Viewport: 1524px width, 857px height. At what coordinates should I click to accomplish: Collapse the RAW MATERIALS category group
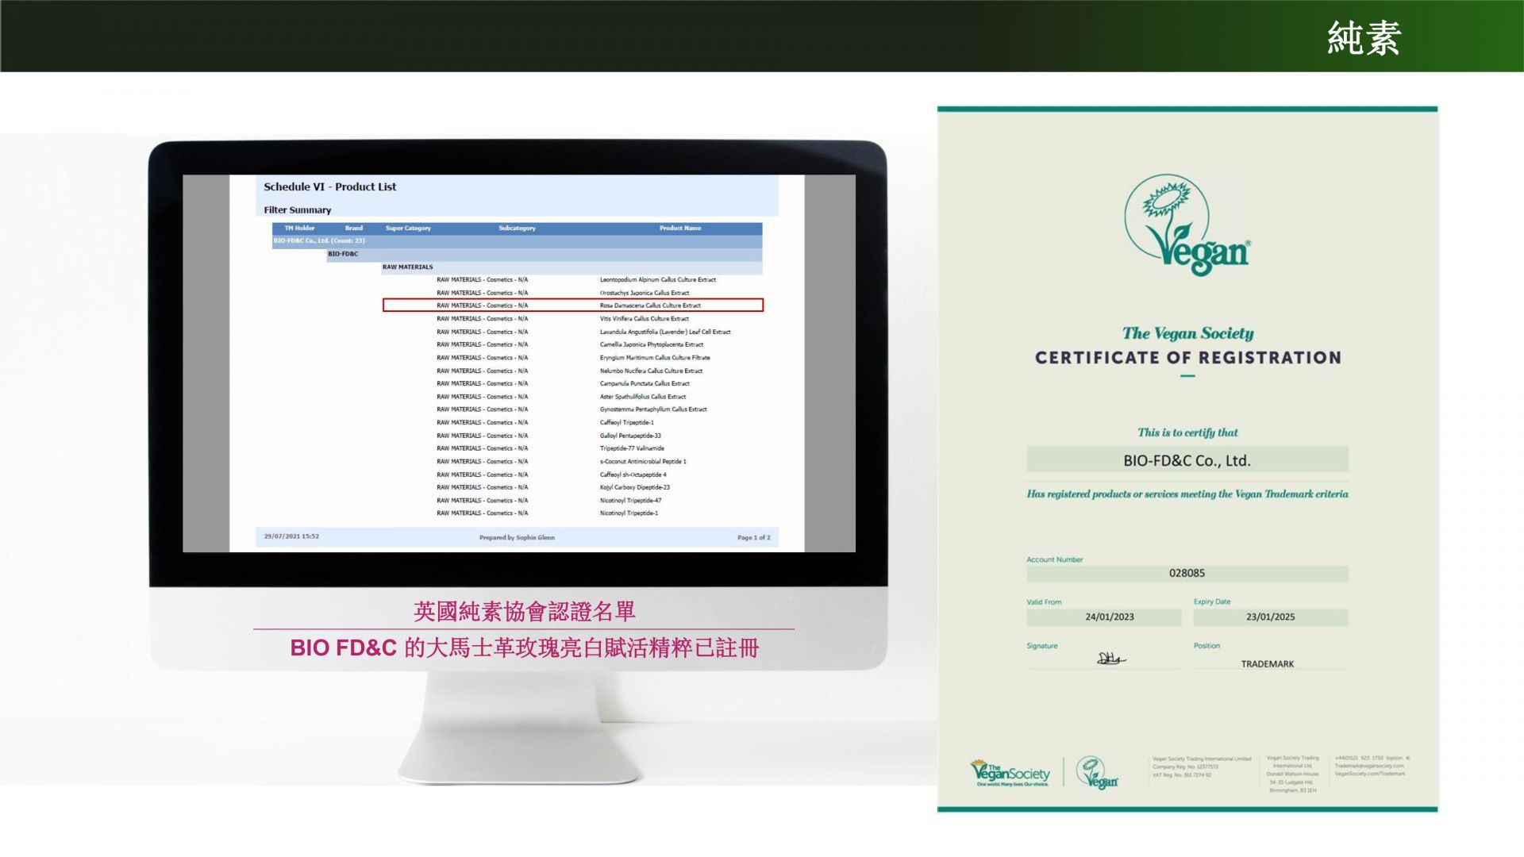click(x=407, y=267)
